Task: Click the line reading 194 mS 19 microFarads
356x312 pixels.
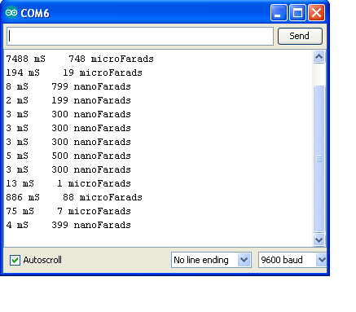Action: click(x=74, y=73)
